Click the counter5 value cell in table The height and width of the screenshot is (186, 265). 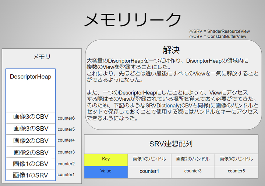pos(236,172)
